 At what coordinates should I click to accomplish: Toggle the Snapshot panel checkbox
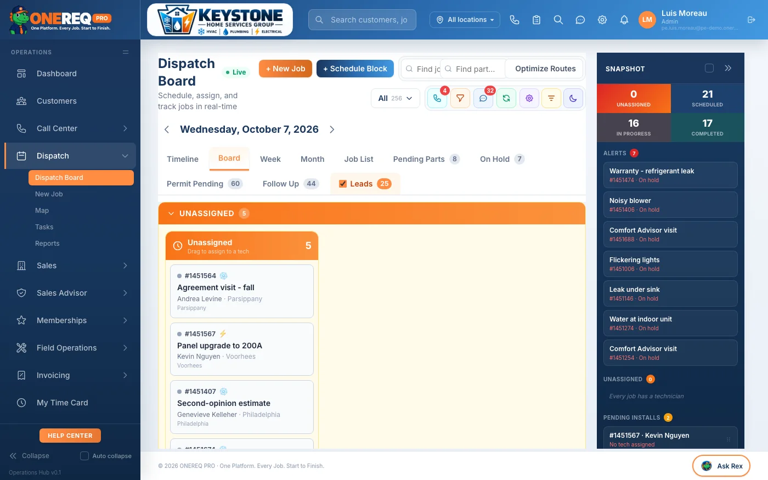point(709,68)
